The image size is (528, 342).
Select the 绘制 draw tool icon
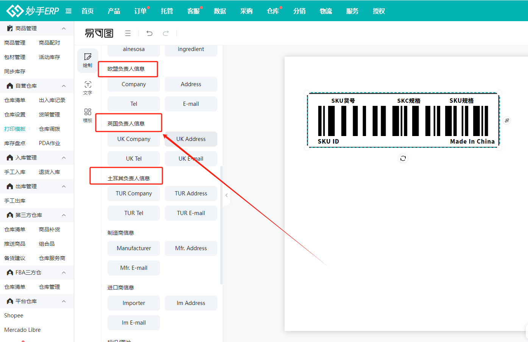(x=87, y=60)
